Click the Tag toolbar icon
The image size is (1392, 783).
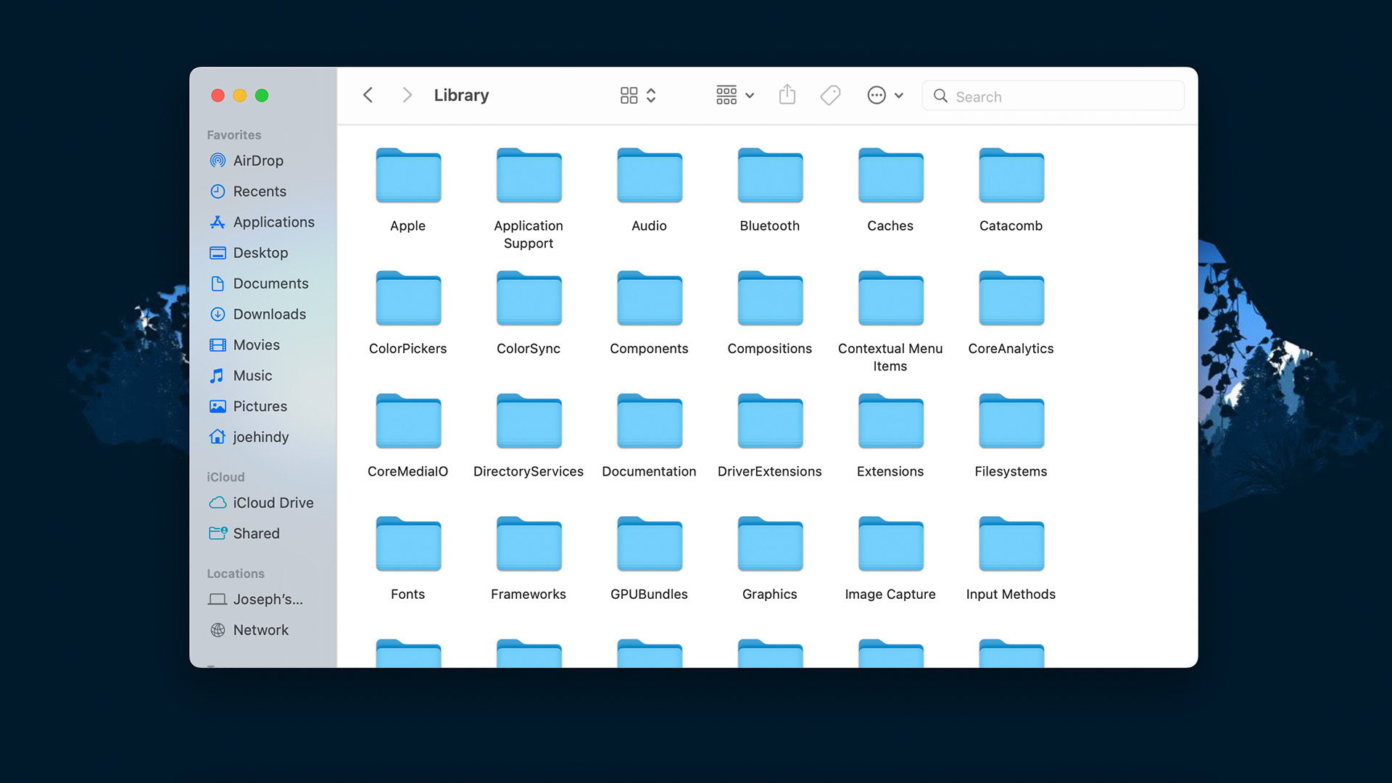pyautogui.click(x=830, y=95)
